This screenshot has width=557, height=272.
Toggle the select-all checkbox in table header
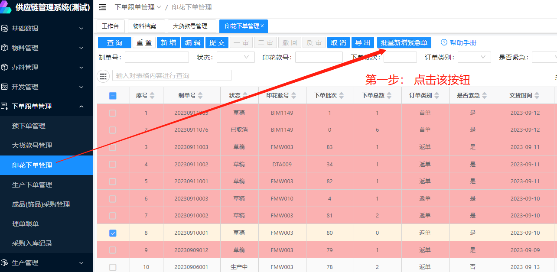click(x=113, y=96)
